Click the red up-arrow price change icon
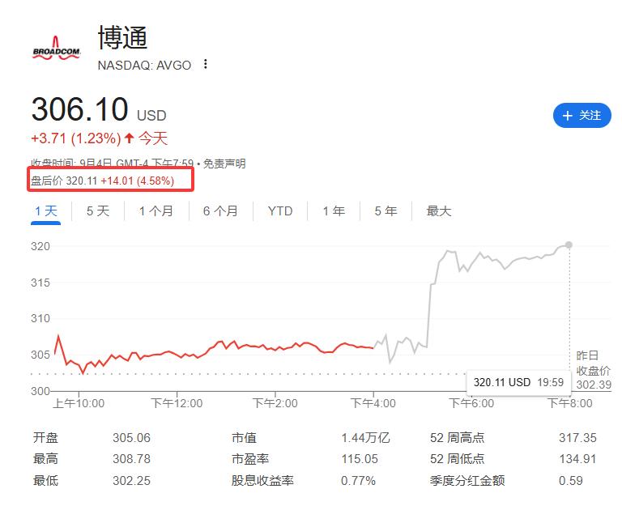Screen dimensions: 622x506 (x=130, y=138)
